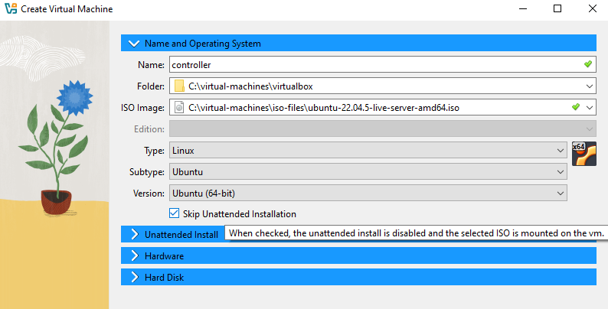Screen dimensions: 608x309
Task: Toggle Skip Unattended Installation checkbox
Action: pos(175,214)
